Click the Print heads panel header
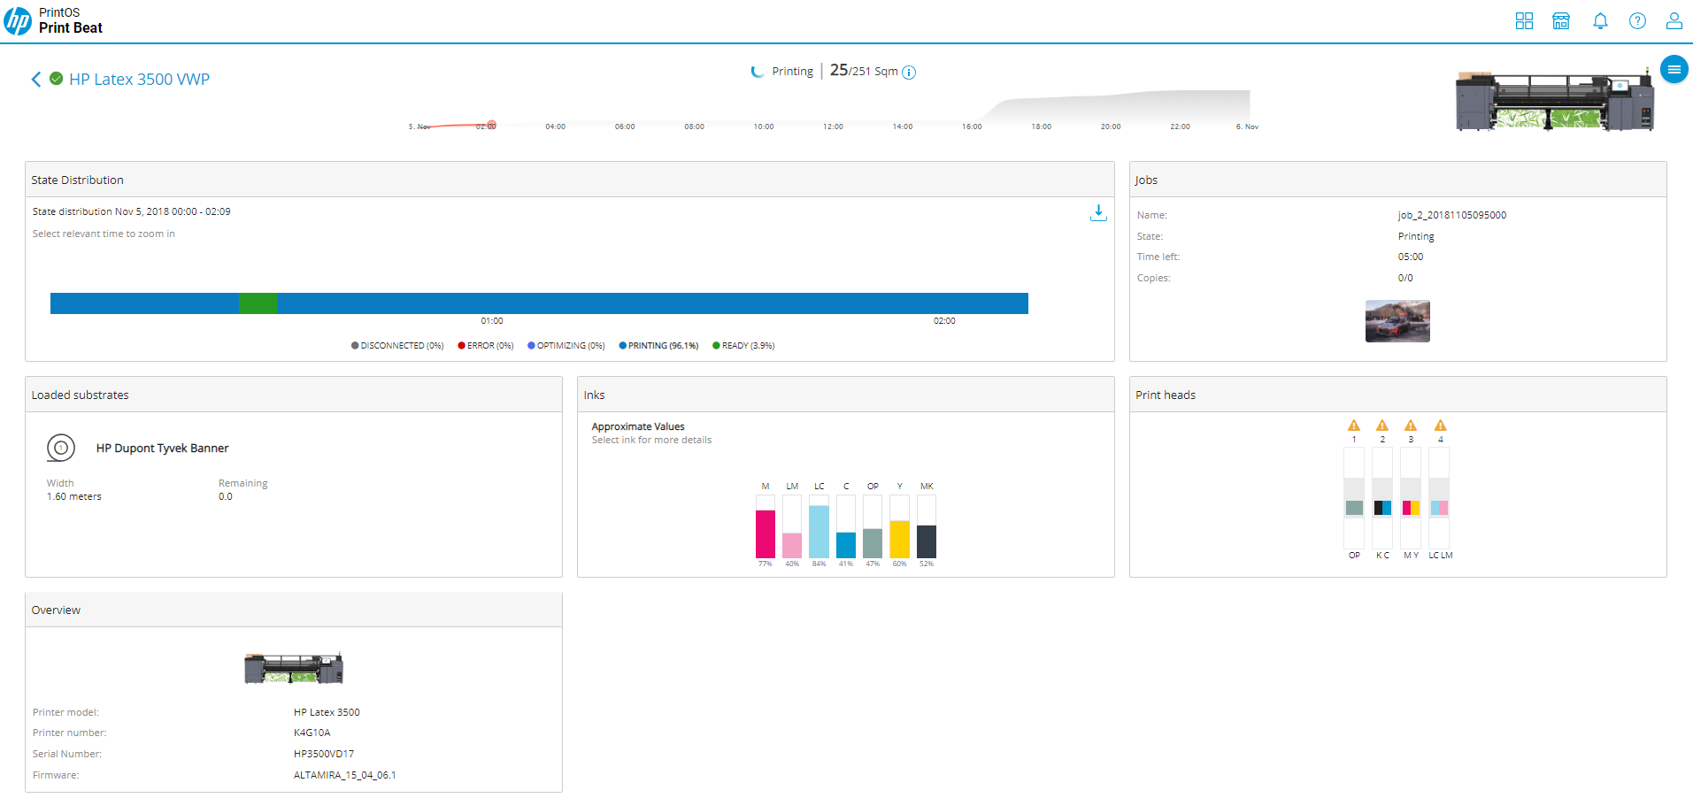Image resolution: width=1693 pixels, height=798 pixels. tap(1398, 395)
